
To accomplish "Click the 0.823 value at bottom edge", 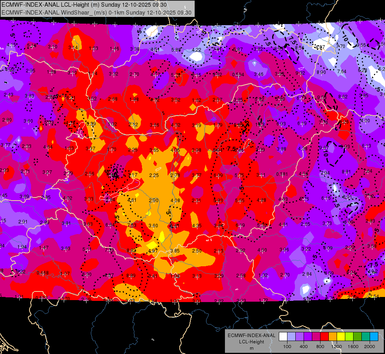I will (42, 298).
